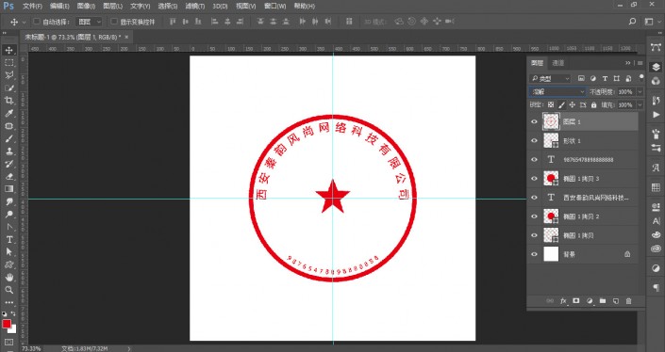Image resolution: width=665 pixels, height=352 pixels.
Task: Select the Brush tool
Action: (x=8, y=138)
